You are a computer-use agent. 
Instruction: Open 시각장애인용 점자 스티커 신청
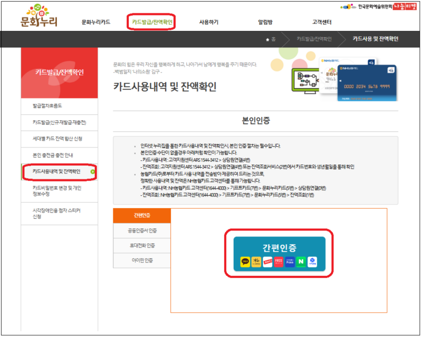(59, 213)
